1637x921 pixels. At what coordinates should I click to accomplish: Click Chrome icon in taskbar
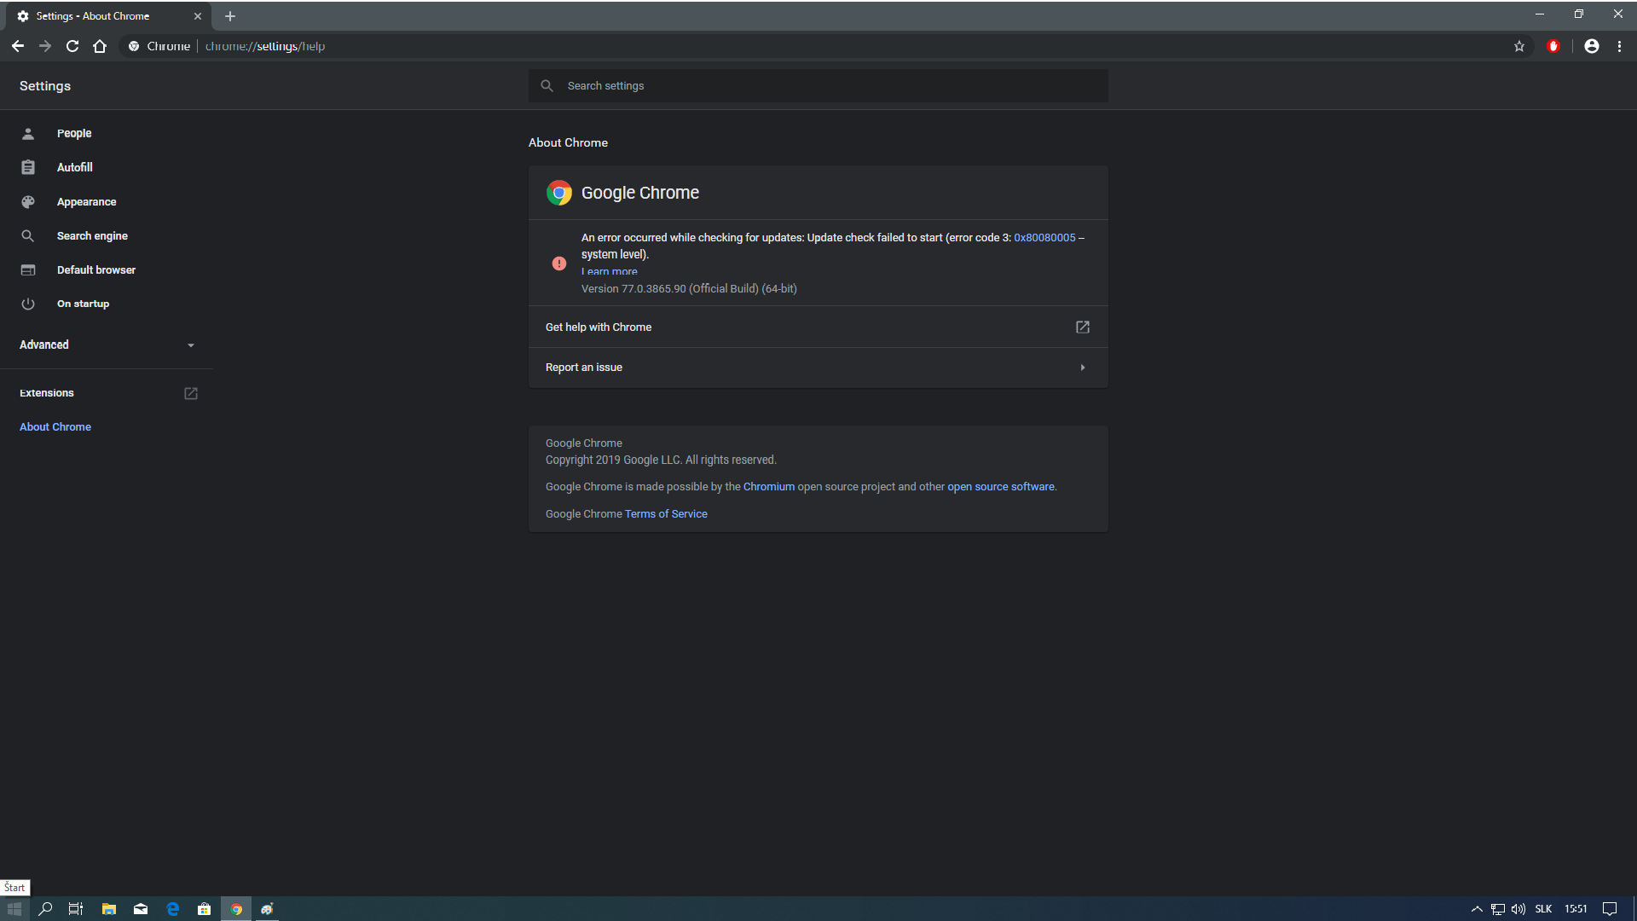click(236, 909)
